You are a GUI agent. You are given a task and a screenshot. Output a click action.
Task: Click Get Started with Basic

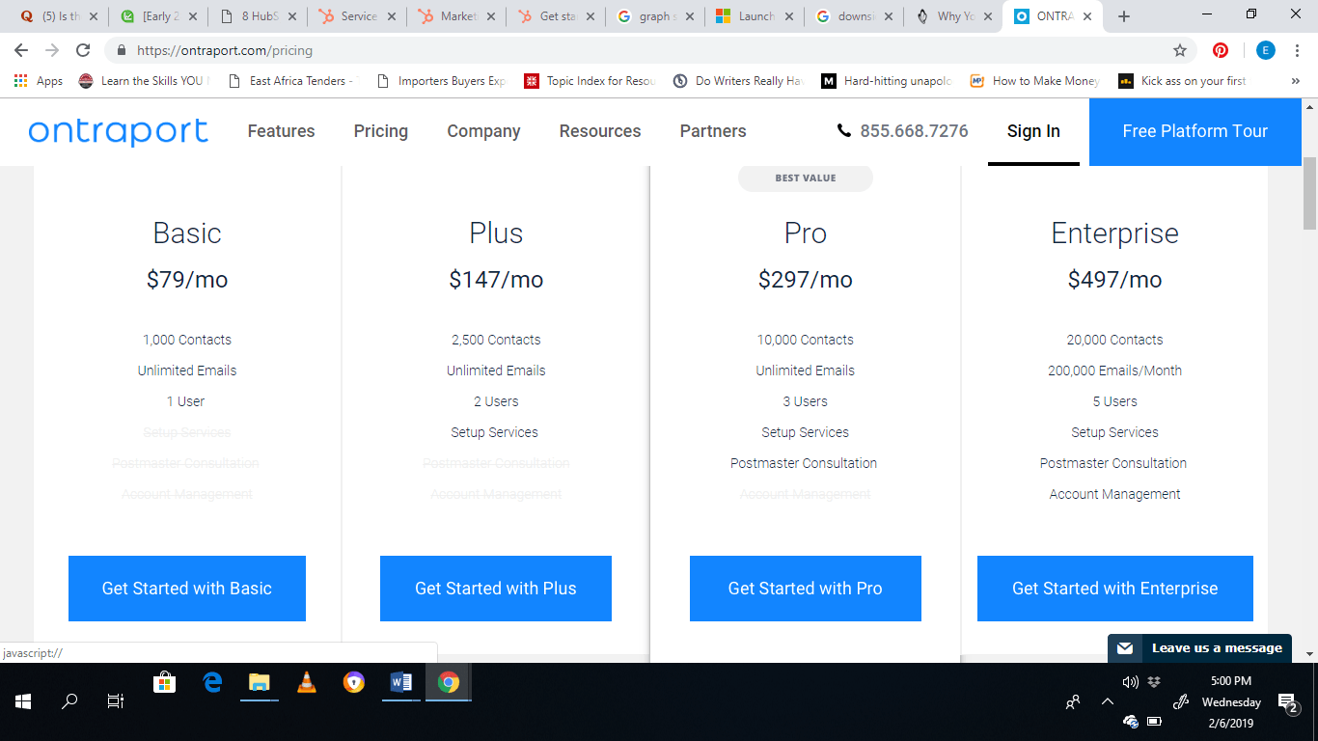(187, 589)
